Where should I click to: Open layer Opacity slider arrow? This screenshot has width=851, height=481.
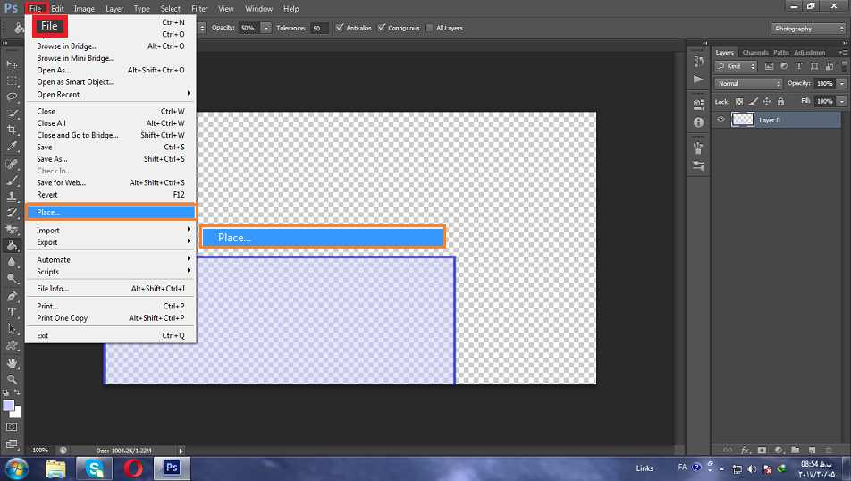842,84
